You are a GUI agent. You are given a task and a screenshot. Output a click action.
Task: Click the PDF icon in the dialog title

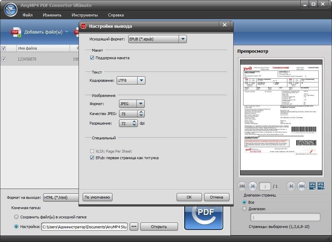click(83, 26)
